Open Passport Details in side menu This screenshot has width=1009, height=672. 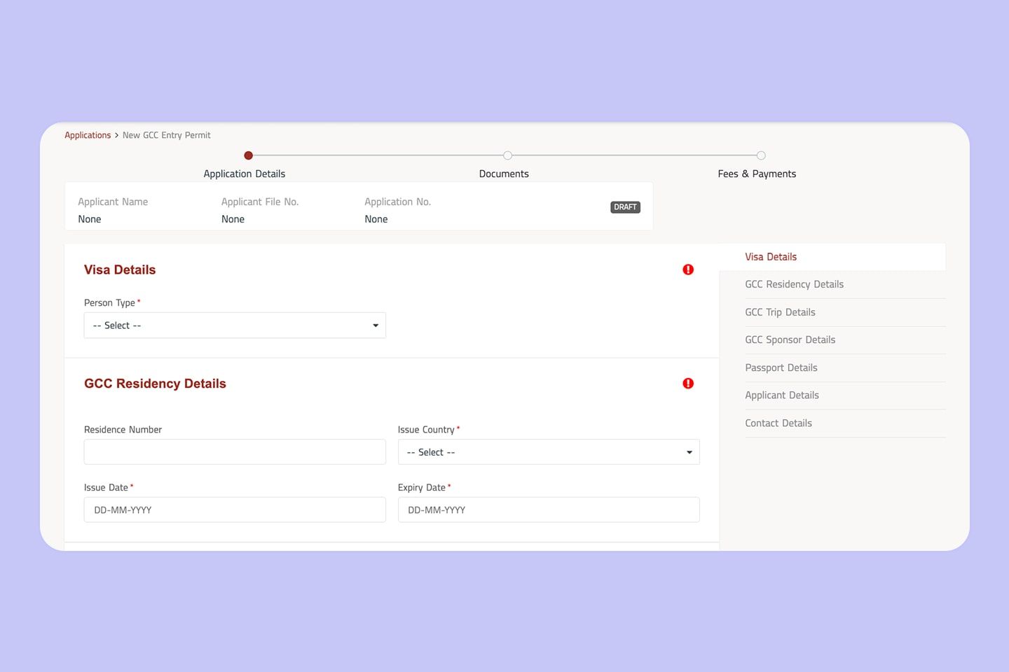pos(781,367)
